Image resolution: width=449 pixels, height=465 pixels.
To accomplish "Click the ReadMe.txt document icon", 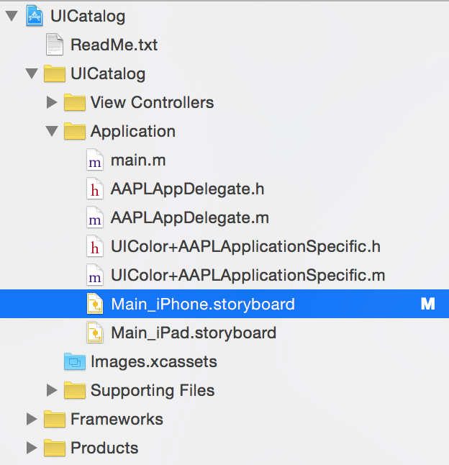I will coord(55,45).
